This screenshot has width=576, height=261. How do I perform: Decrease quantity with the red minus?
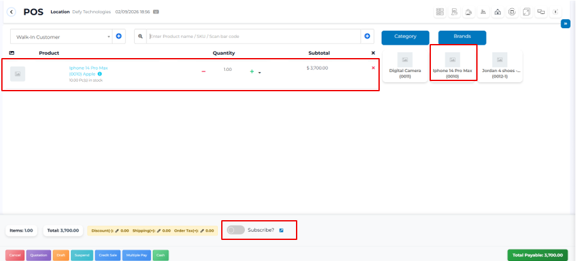[203, 71]
